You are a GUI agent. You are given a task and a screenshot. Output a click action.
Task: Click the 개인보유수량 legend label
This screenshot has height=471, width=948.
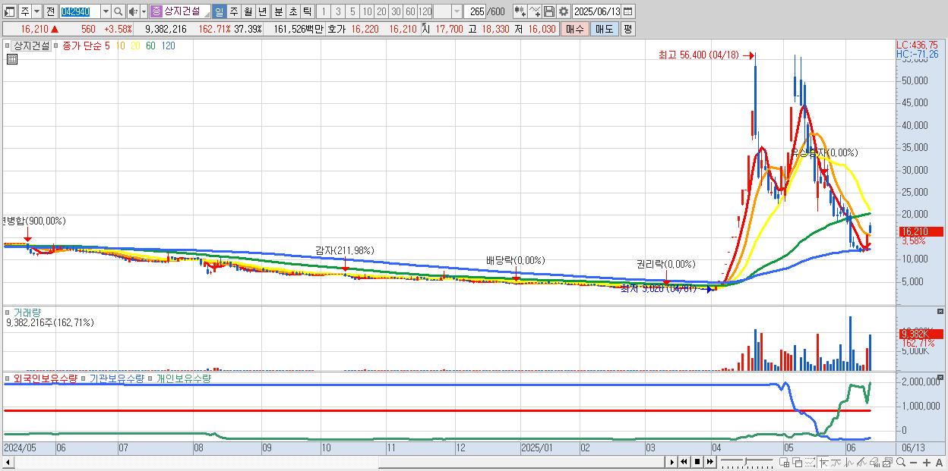pyautogui.click(x=183, y=378)
